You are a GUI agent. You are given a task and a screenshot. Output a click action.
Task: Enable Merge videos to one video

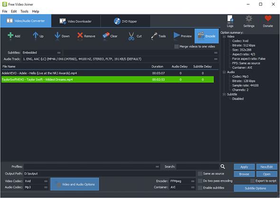coord(177,47)
